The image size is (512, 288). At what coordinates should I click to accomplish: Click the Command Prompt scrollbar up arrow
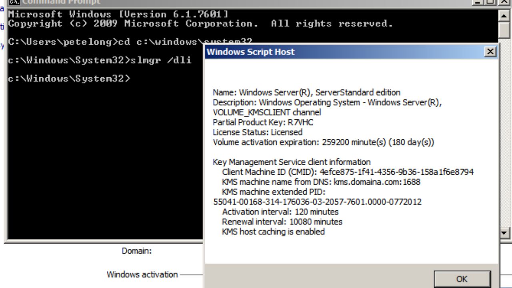(504, 16)
